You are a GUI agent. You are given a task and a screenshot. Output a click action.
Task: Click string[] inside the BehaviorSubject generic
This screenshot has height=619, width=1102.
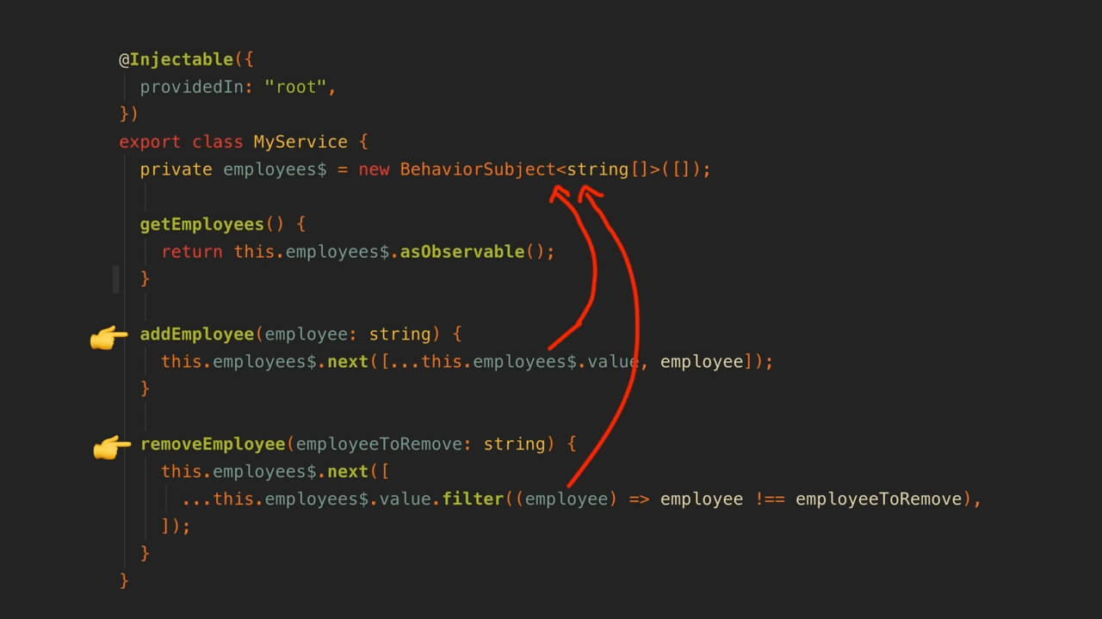tap(608, 169)
